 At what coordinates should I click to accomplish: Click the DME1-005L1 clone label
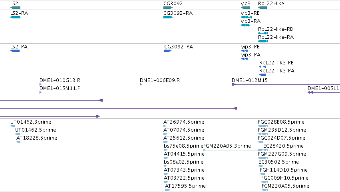[x=323, y=88]
